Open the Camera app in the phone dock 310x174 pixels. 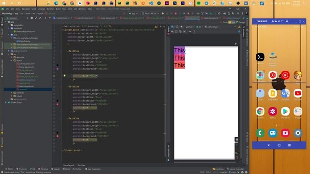[285, 133]
